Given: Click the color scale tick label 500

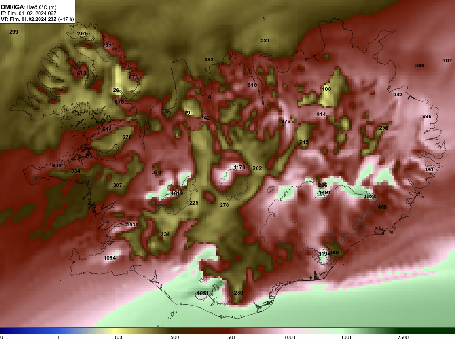Looking at the screenshot, I should (x=175, y=337).
